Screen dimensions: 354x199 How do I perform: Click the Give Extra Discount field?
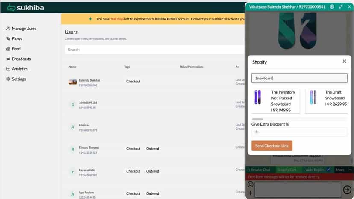[x=299, y=132]
